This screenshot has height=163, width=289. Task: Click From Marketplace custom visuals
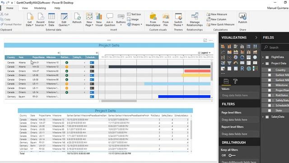(x=153, y=19)
